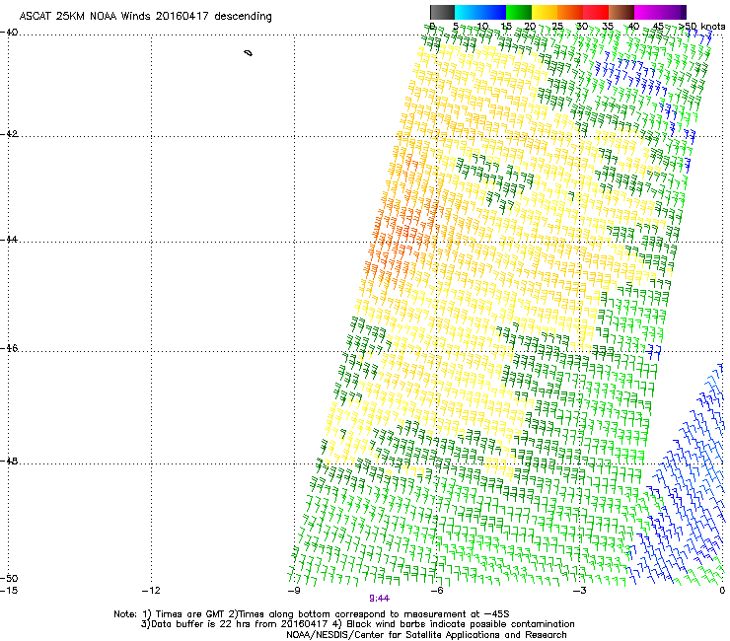
Task: Click the blue 10-15 knots legend swatch
Action: (x=493, y=12)
